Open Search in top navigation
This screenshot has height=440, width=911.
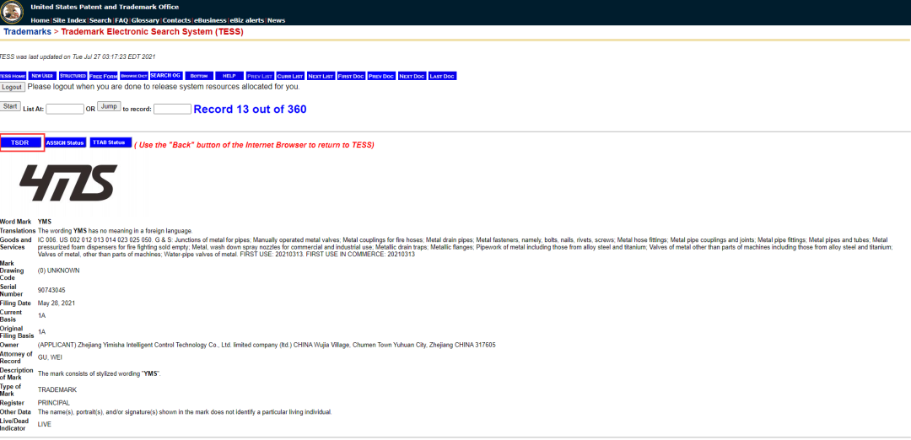point(100,20)
